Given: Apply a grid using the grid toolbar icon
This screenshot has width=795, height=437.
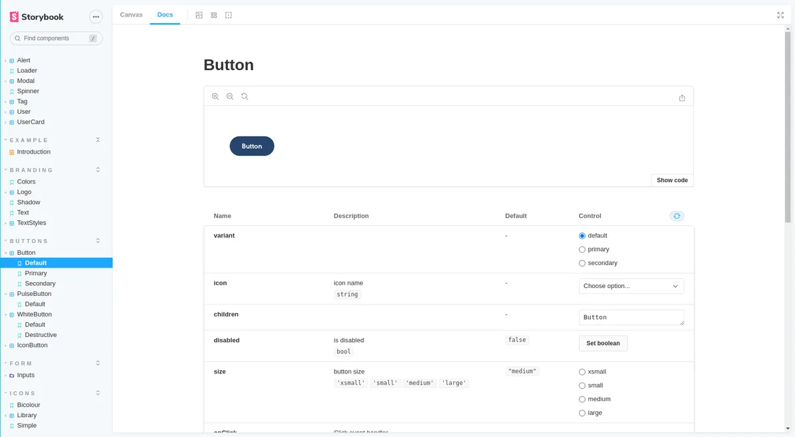Looking at the screenshot, I should (x=213, y=15).
